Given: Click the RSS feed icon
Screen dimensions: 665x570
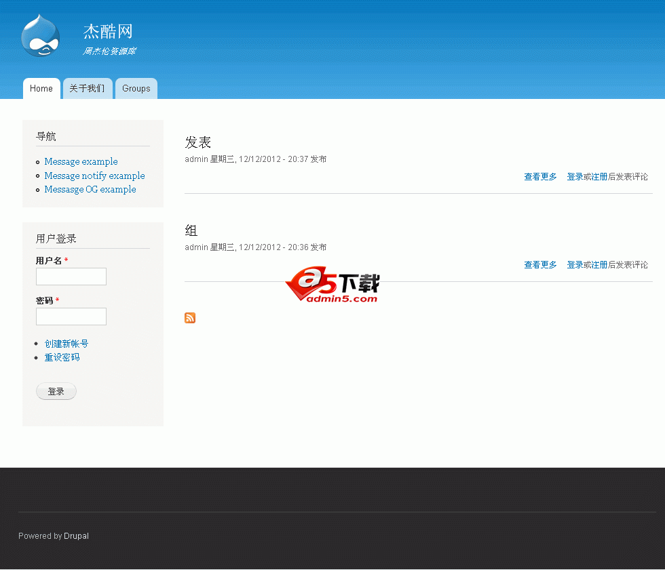Looking at the screenshot, I should point(190,318).
